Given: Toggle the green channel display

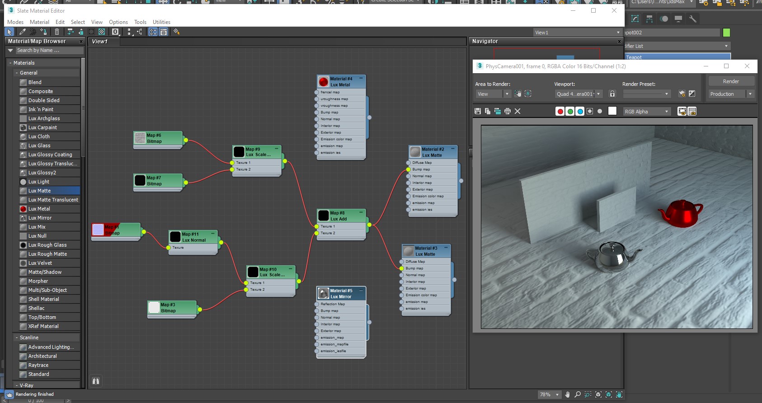Looking at the screenshot, I should (x=570, y=111).
